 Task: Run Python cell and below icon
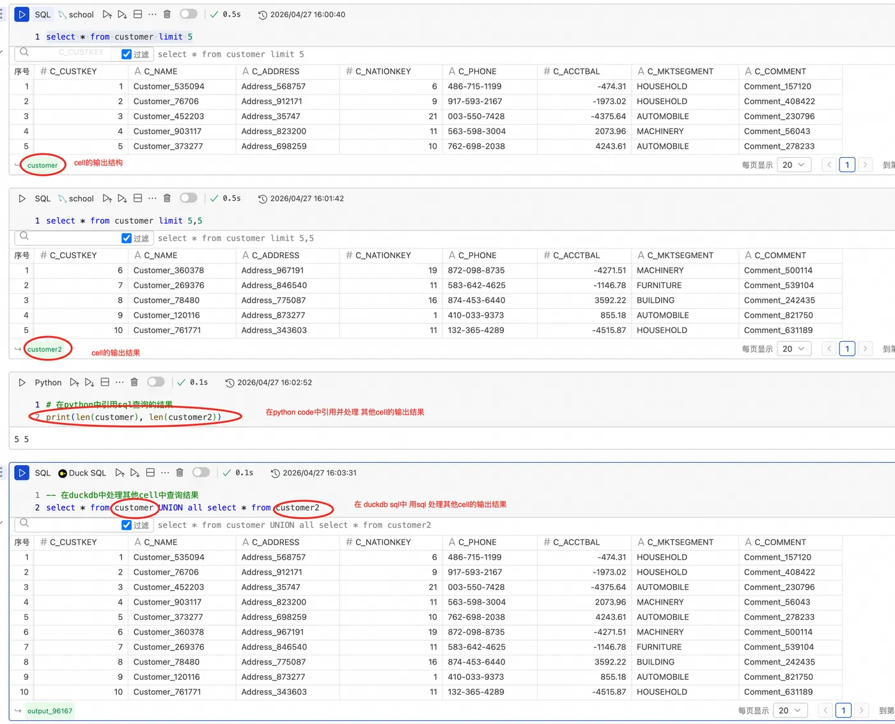tap(89, 382)
